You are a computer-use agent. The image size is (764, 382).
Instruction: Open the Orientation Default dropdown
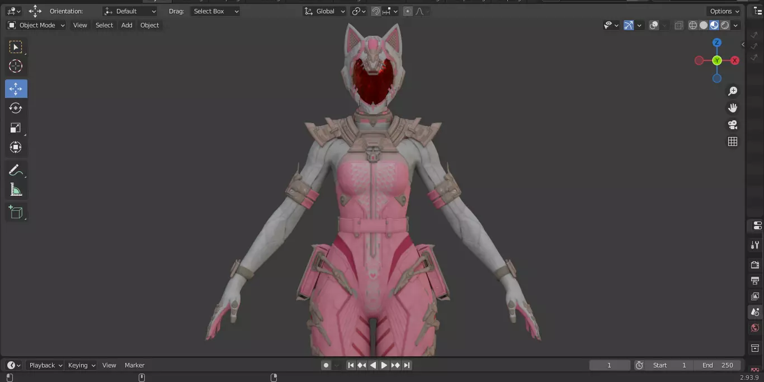(x=131, y=11)
